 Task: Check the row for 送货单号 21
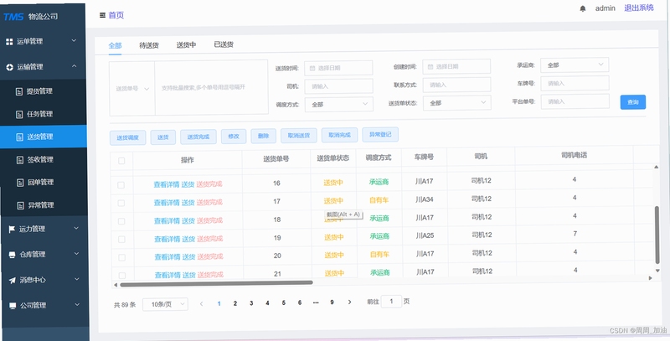pos(122,276)
